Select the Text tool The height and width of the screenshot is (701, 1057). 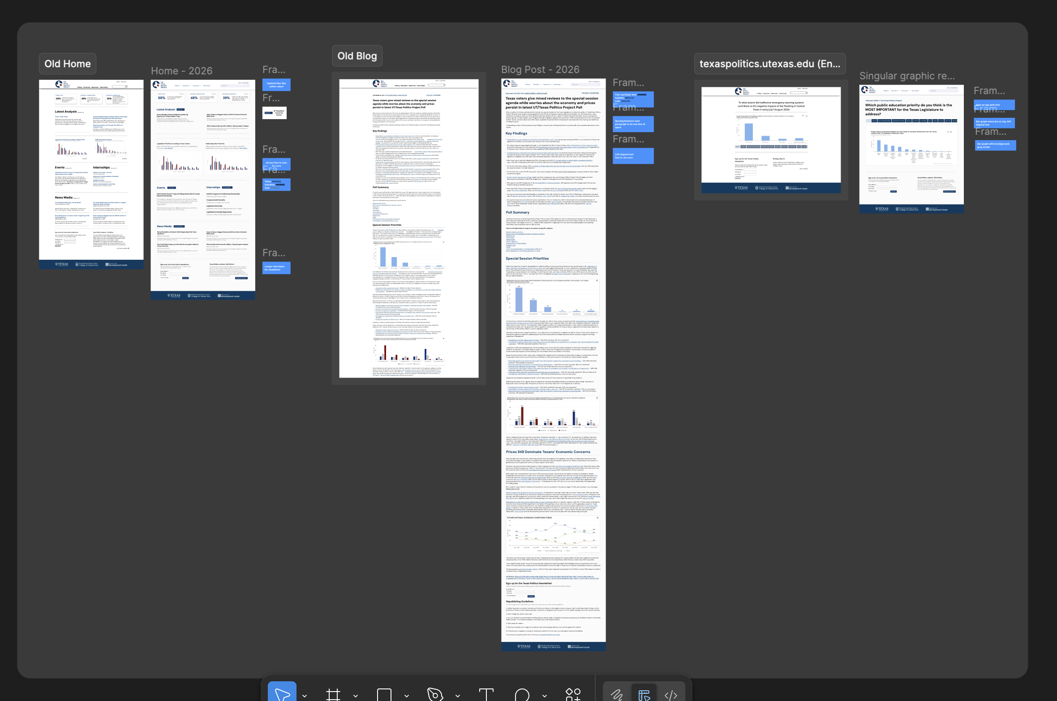click(486, 695)
